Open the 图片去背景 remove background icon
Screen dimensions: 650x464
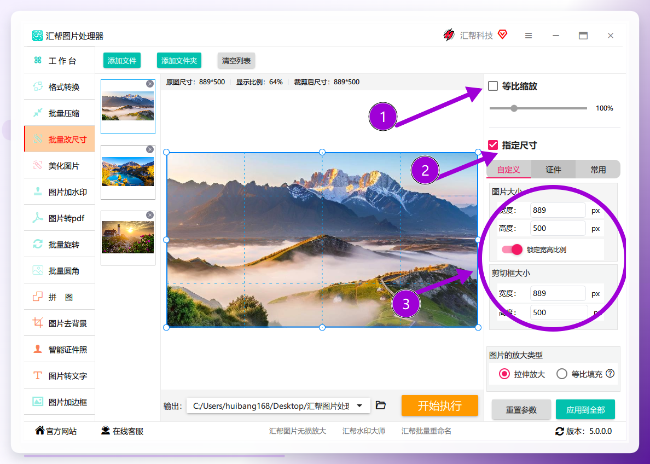click(38, 323)
